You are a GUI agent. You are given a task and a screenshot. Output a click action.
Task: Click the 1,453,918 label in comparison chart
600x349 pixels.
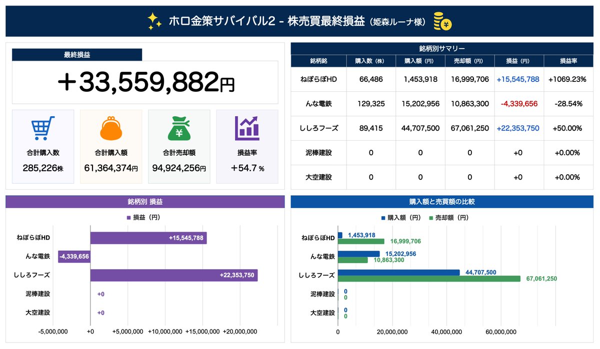361,235
